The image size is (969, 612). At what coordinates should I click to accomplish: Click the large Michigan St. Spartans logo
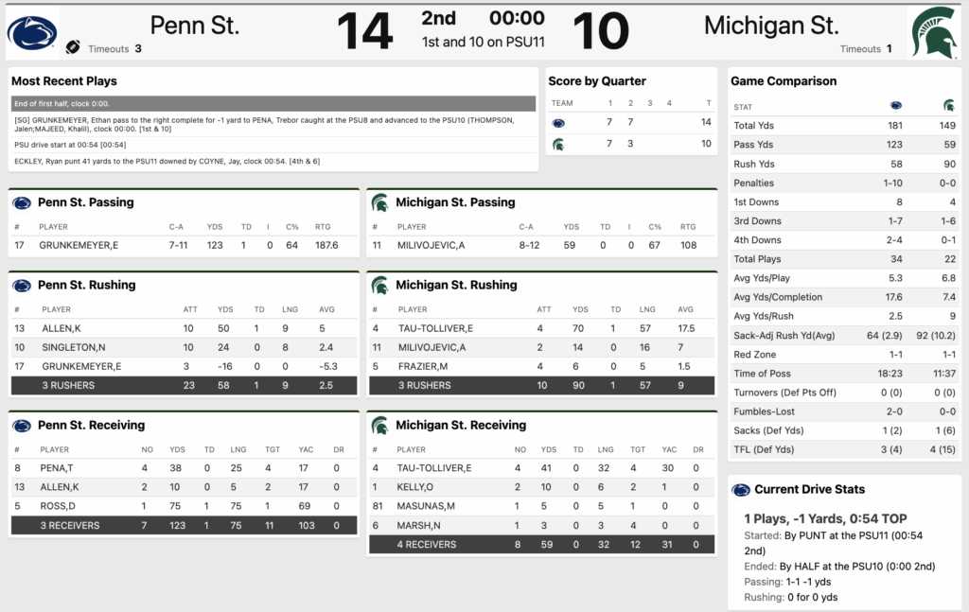point(934,32)
